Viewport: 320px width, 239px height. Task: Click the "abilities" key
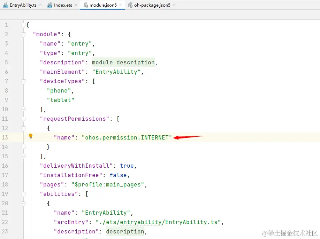pyautogui.click(x=59, y=194)
